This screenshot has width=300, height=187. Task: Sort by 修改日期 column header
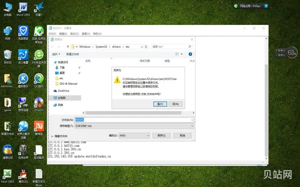[145, 61]
